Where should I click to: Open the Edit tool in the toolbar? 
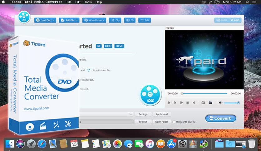(x=145, y=20)
